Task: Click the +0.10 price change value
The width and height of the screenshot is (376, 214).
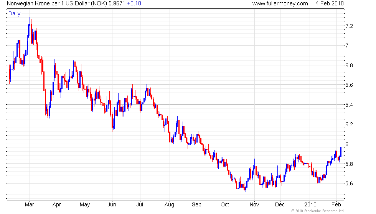Action: pos(134,3)
